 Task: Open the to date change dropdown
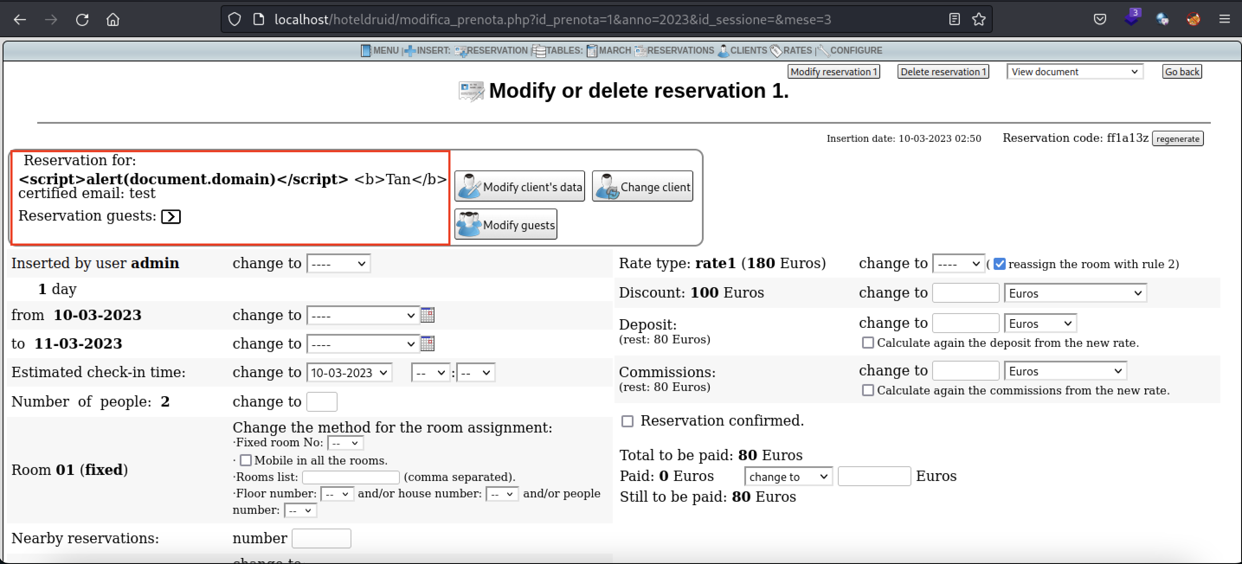click(363, 344)
